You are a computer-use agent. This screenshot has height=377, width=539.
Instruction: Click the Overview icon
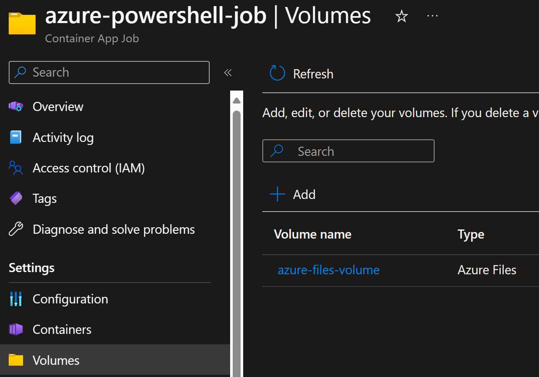coord(16,107)
